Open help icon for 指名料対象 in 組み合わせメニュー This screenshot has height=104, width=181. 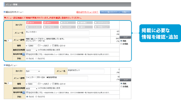tap(24, 54)
